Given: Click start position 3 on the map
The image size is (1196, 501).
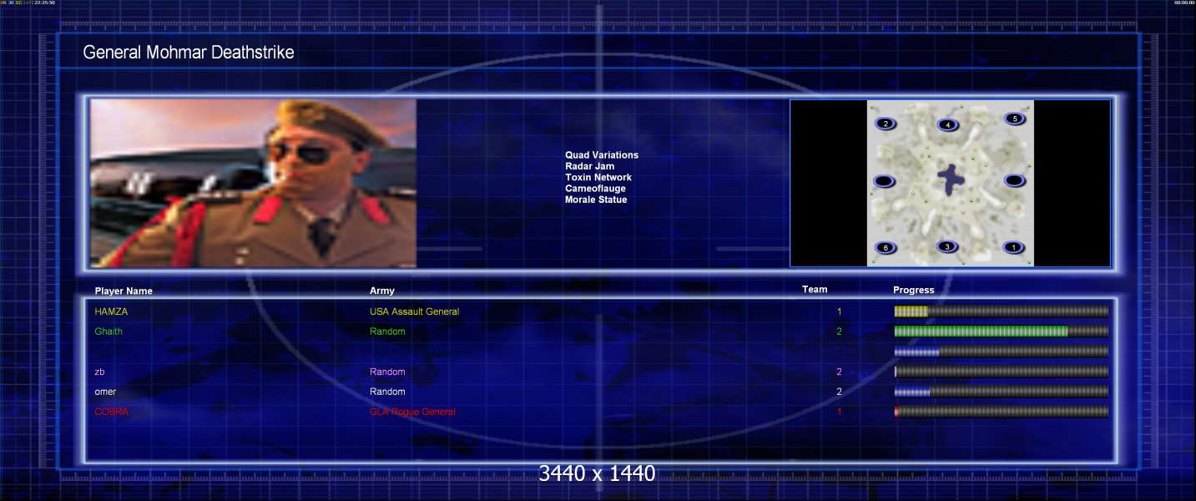Looking at the screenshot, I should tap(946, 246).
